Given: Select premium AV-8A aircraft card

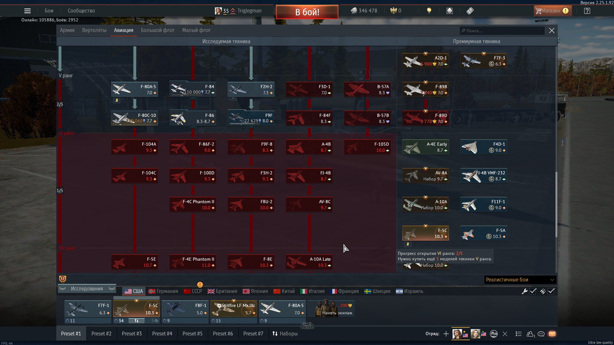Looking at the screenshot, I should click(426, 176).
